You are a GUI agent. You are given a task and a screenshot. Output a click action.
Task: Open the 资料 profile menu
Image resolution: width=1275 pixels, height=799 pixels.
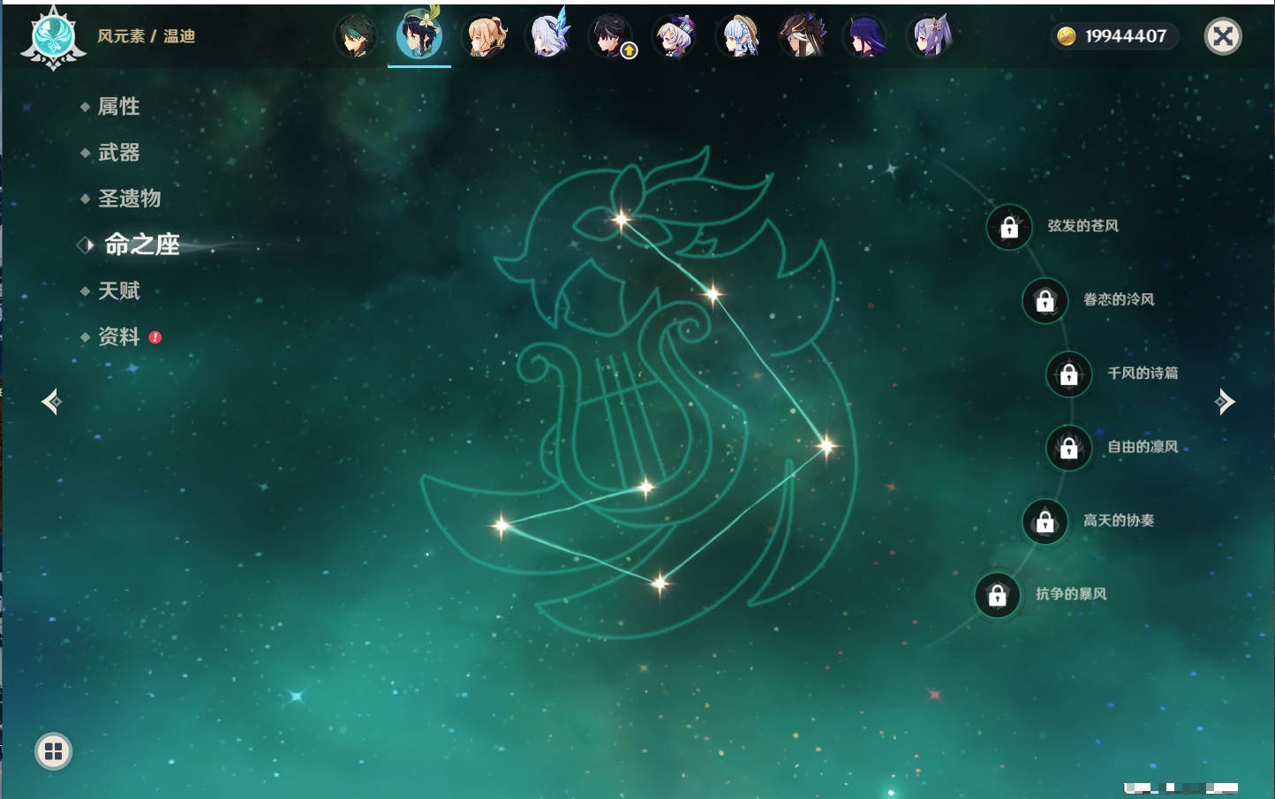pos(119,336)
